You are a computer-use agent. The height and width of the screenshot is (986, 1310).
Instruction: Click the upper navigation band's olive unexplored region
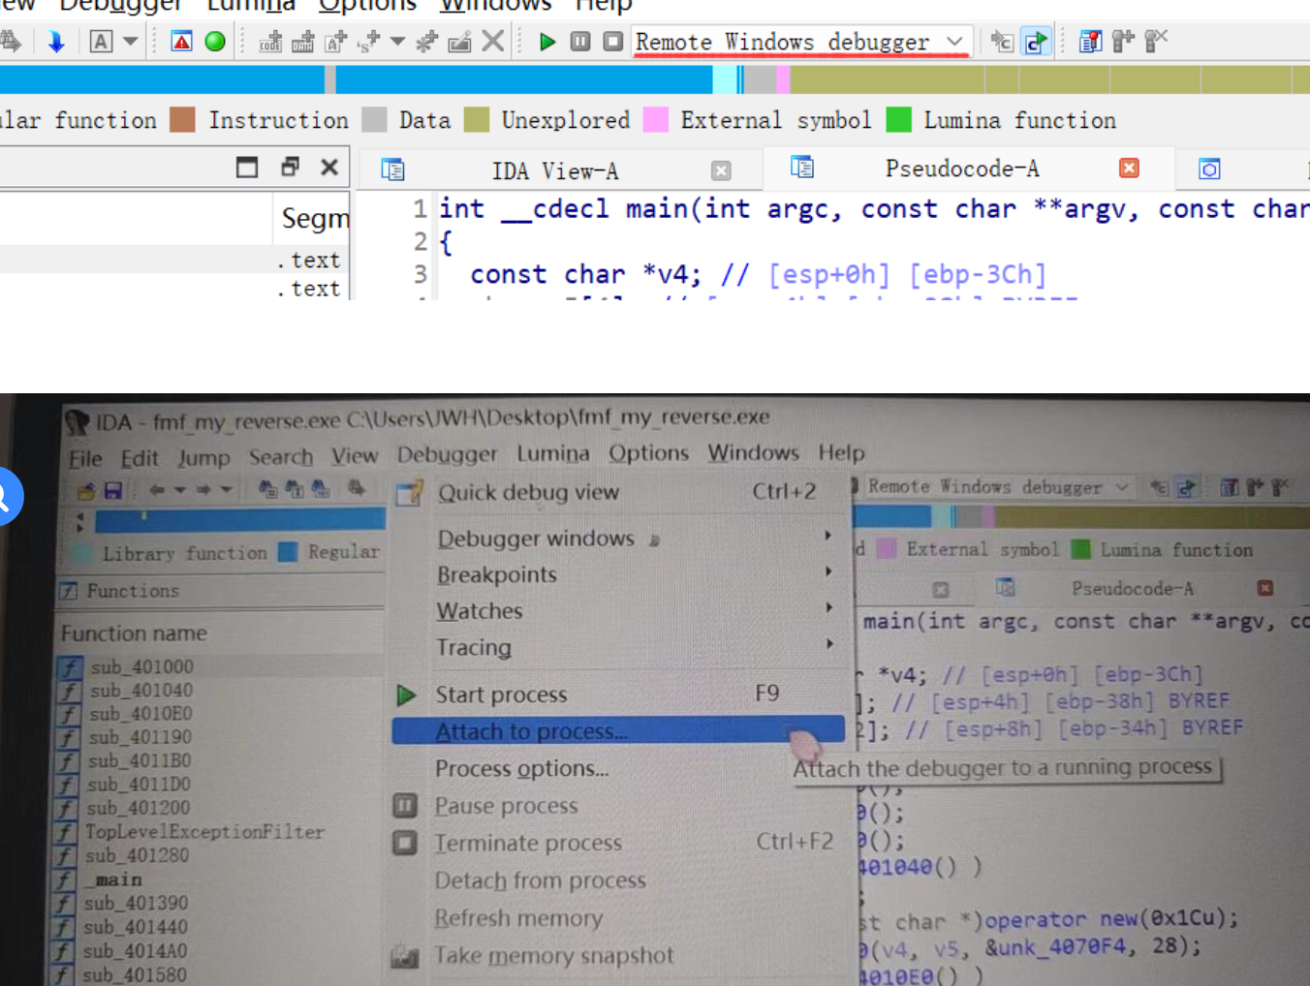pos(1049,79)
